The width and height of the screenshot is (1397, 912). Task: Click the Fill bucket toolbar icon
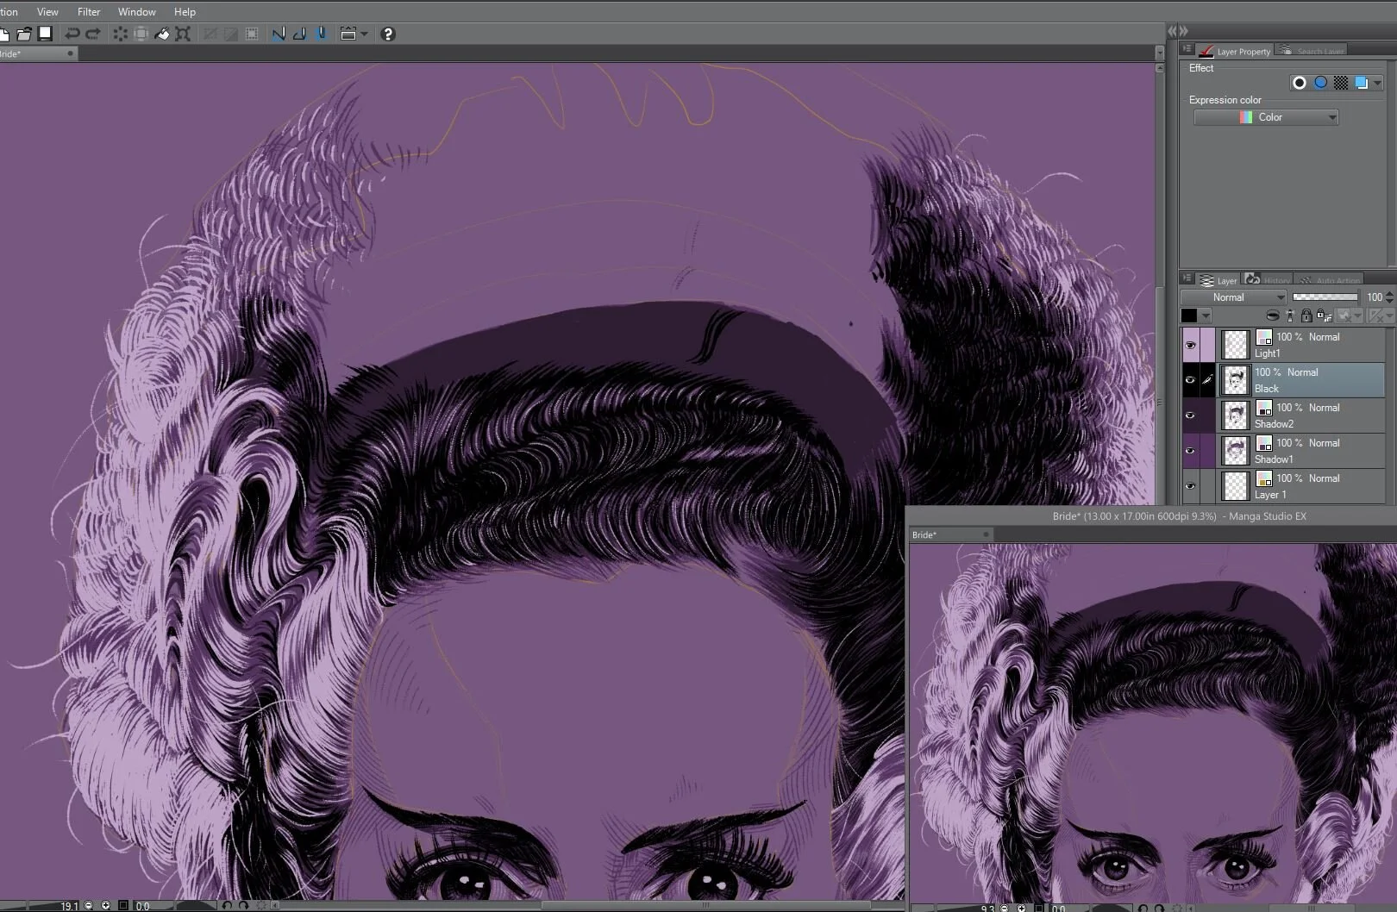coord(162,34)
